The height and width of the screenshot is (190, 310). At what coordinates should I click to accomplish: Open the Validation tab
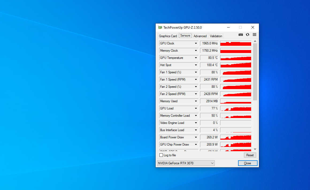(216, 36)
